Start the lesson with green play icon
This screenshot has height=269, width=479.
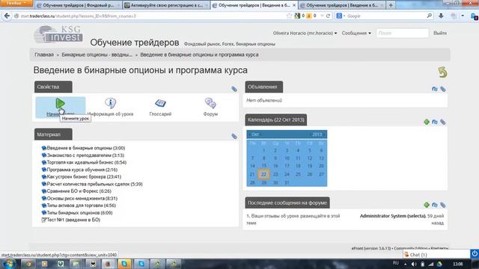(60, 104)
